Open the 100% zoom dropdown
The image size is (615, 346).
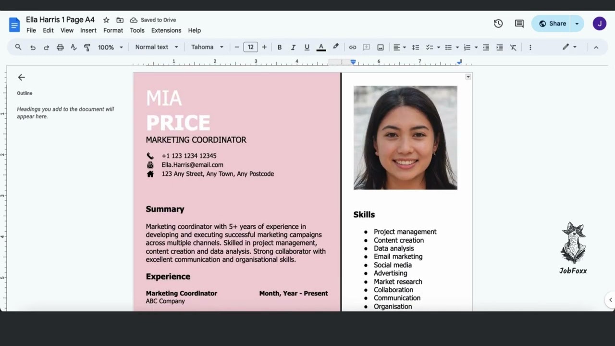pyautogui.click(x=111, y=47)
